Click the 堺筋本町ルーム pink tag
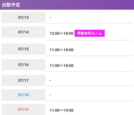Image resolution: width=134 pixels, height=115 pixels. coord(90,33)
